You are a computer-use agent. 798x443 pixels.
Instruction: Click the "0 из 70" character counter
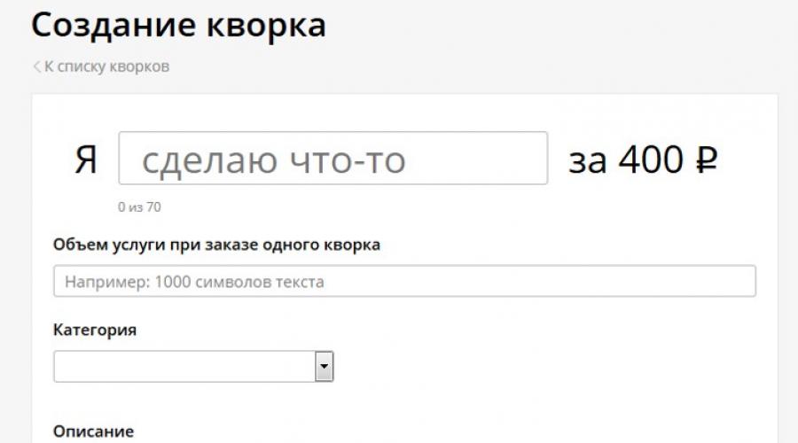139,207
